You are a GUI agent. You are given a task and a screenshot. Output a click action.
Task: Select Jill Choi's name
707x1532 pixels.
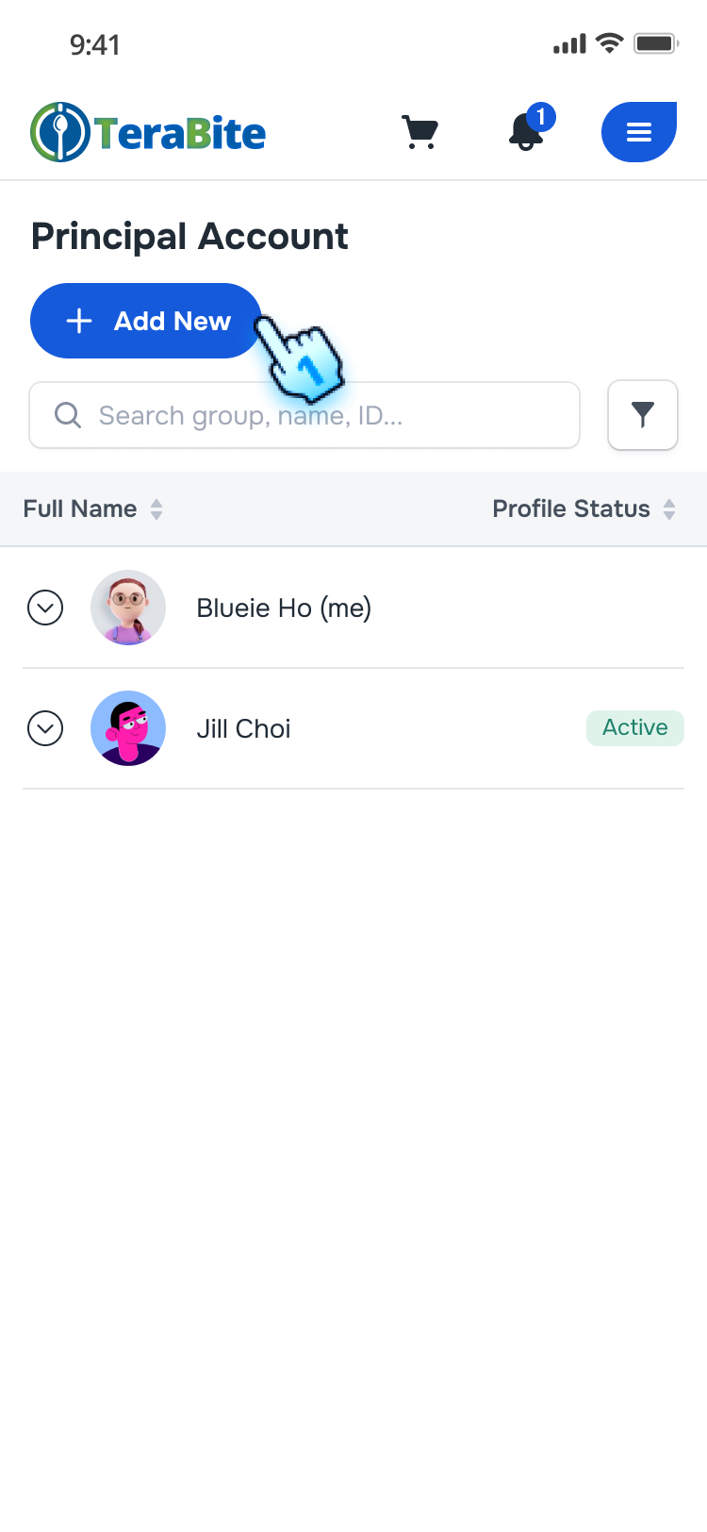243,728
